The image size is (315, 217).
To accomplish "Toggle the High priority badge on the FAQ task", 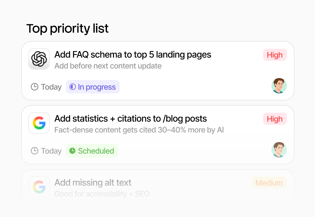I will (275, 55).
